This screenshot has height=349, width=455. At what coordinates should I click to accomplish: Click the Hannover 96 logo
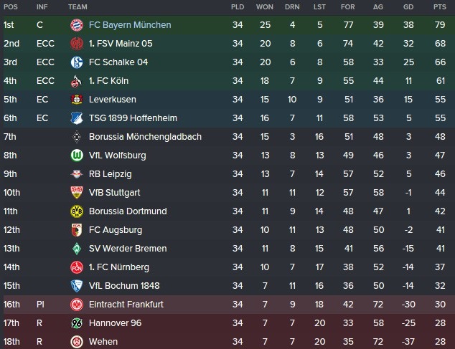tap(77, 323)
